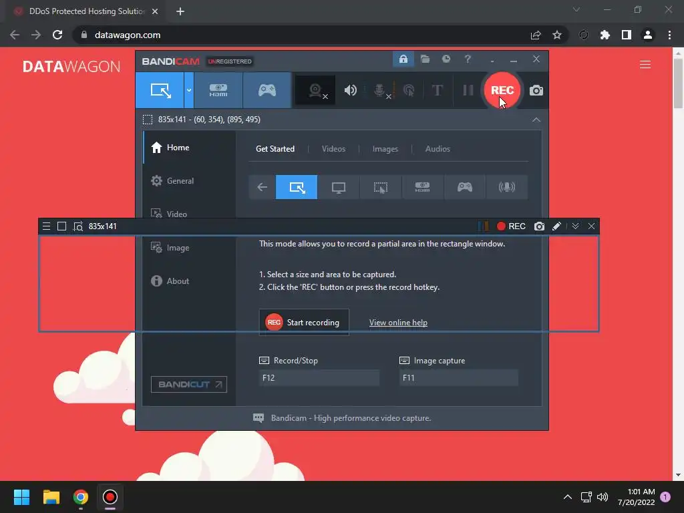Click the 835x141 size label on capture bar
The image size is (684, 513).
click(x=102, y=226)
